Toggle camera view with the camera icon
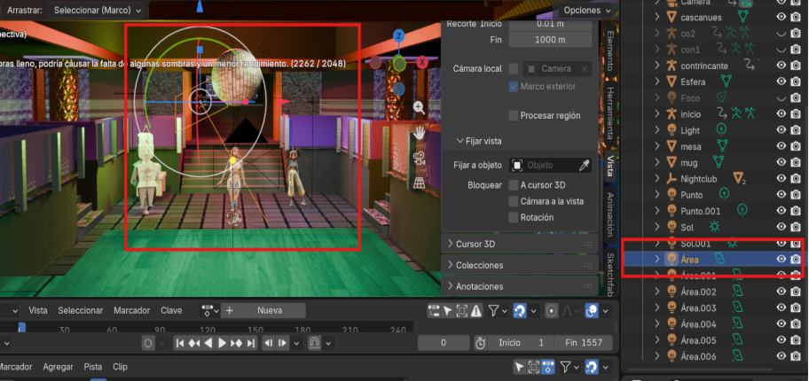This screenshot has width=809, height=381. coord(419,158)
